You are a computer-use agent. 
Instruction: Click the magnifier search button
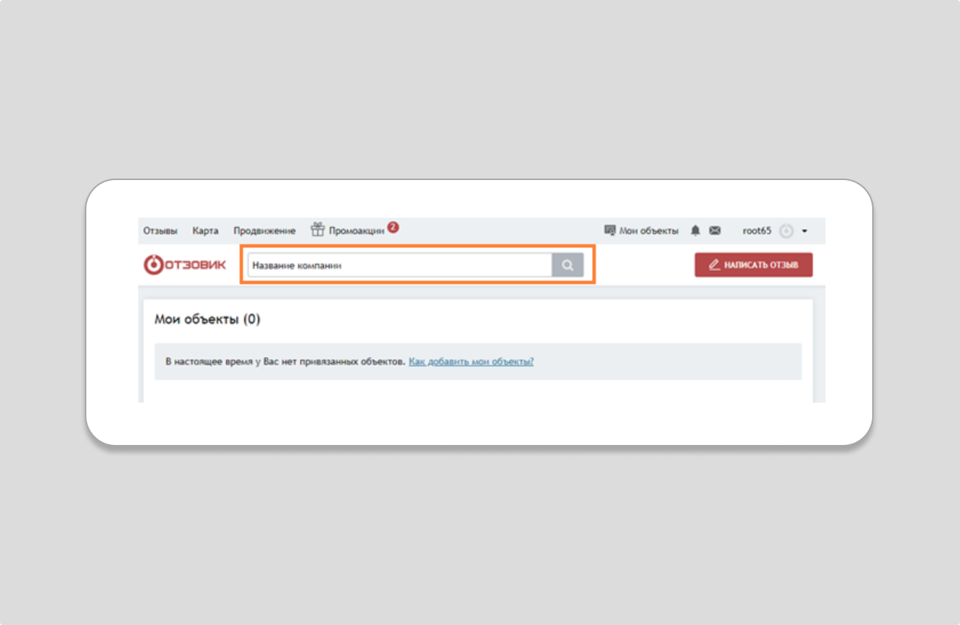point(568,266)
